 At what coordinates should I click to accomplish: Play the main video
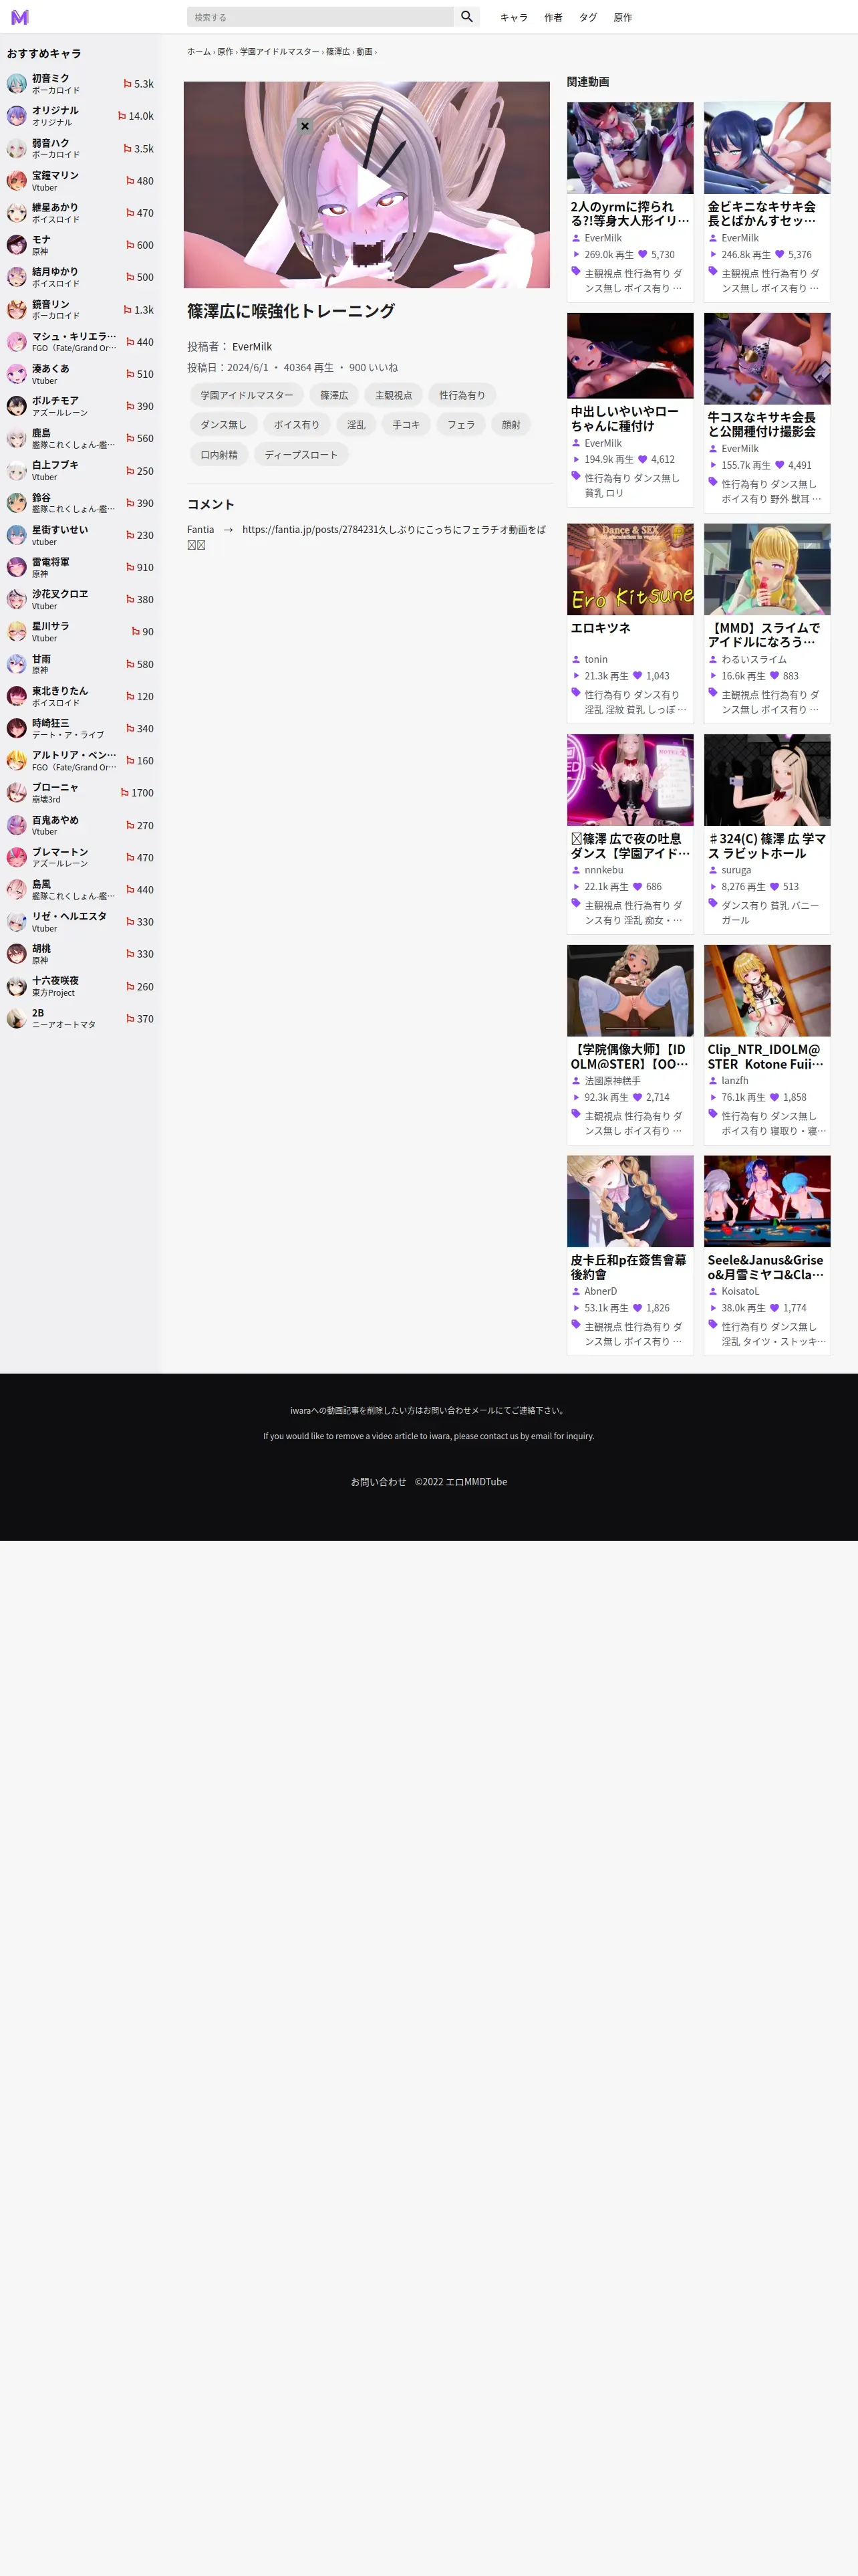coord(367,185)
